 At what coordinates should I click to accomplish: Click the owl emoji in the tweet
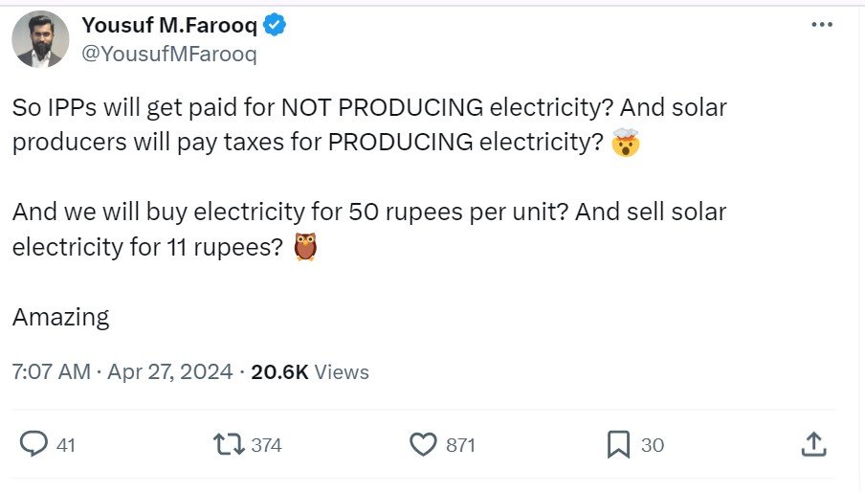(305, 246)
